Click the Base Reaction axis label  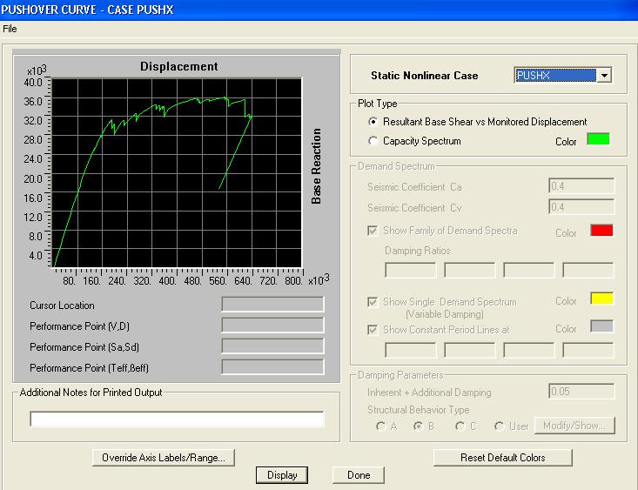tap(316, 166)
